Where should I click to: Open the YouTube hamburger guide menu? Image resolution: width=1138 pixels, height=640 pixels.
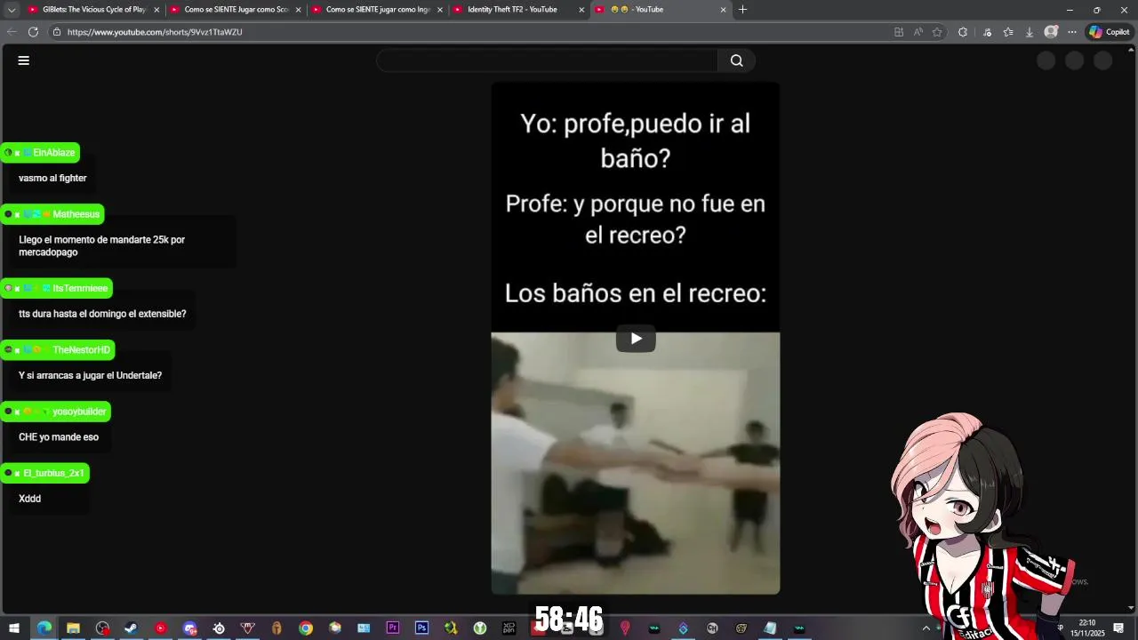coord(24,60)
